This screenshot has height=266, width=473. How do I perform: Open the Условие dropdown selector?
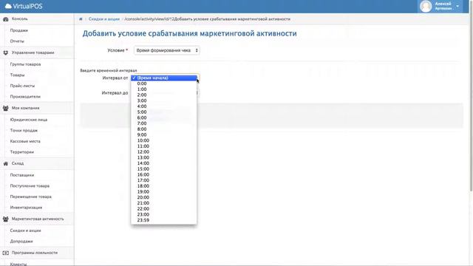(x=167, y=51)
